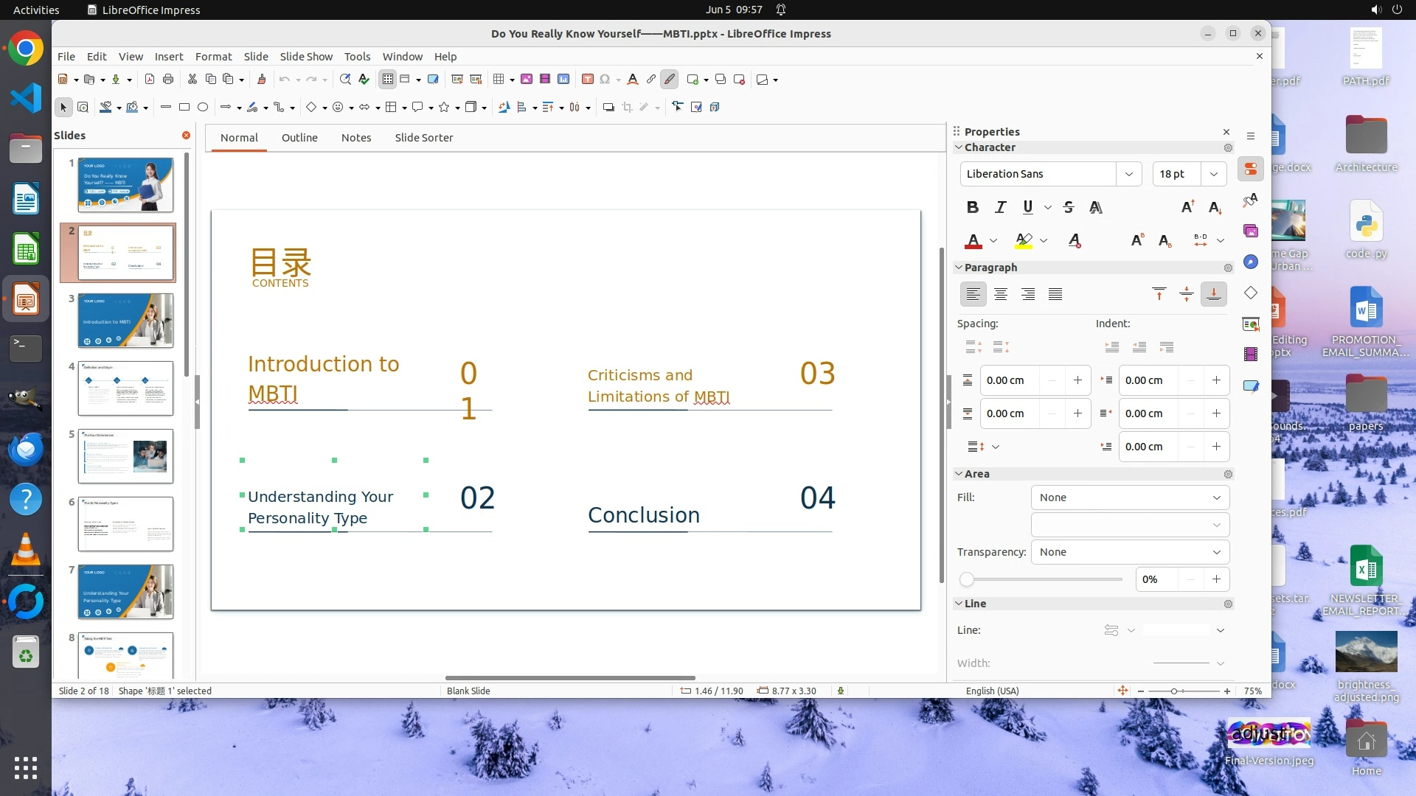Image resolution: width=1416 pixels, height=796 pixels.
Task: Switch to the Outline view tab
Action: tap(299, 138)
